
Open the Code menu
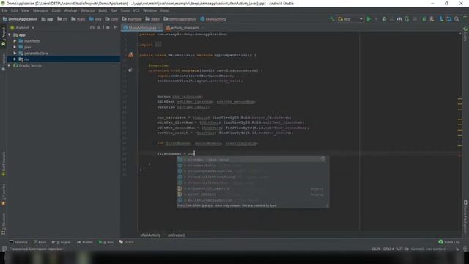(56, 10)
